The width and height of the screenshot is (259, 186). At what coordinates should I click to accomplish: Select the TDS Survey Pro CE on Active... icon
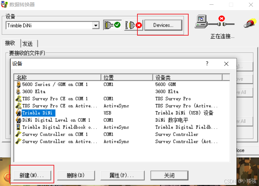(18, 106)
